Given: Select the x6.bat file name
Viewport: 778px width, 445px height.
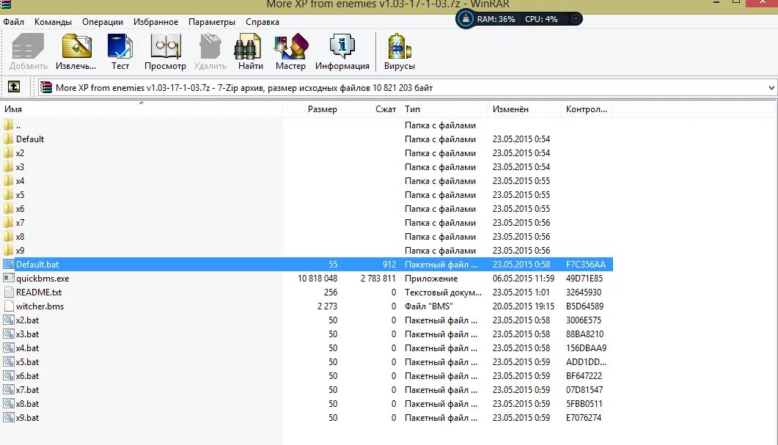Looking at the screenshot, I should [27, 375].
